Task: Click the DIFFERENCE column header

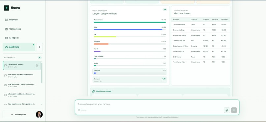Action: (x=225, y=20)
